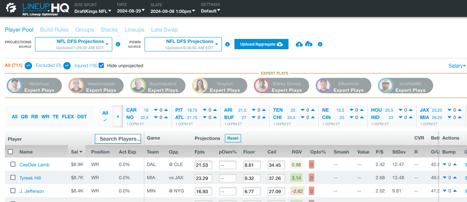The width and height of the screenshot is (467, 202).
Task: Open the Stacks tab
Action: (x=109, y=30)
